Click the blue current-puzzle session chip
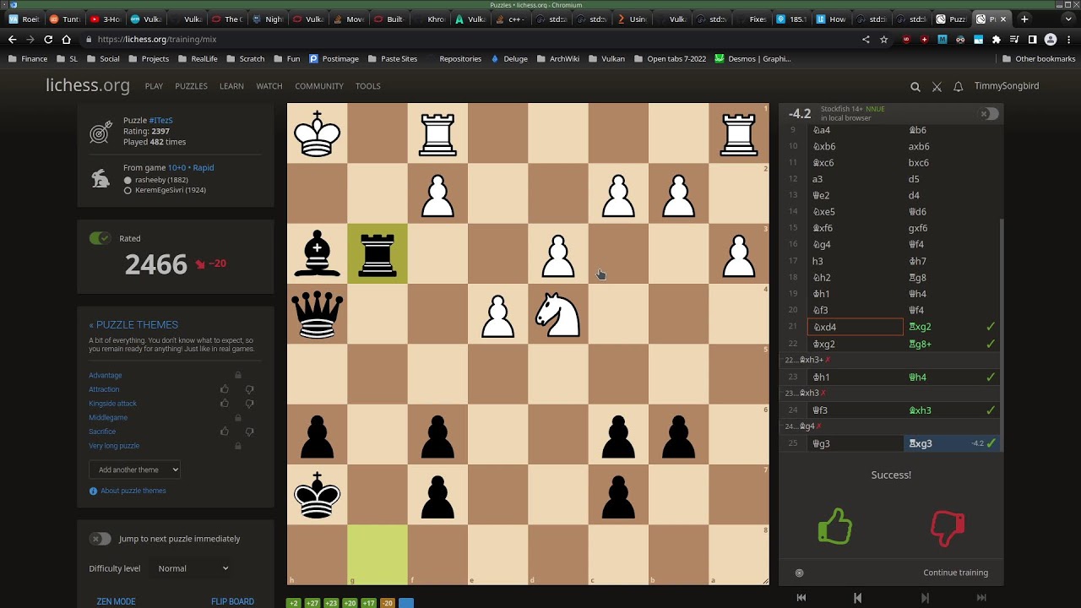The width and height of the screenshot is (1081, 608). (x=406, y=603)
